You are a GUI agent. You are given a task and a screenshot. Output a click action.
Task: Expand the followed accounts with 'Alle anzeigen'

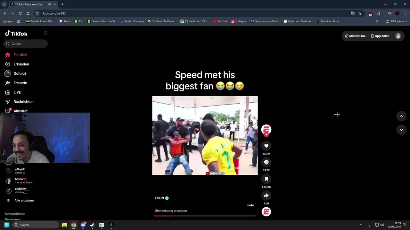[x=24, y=200]
